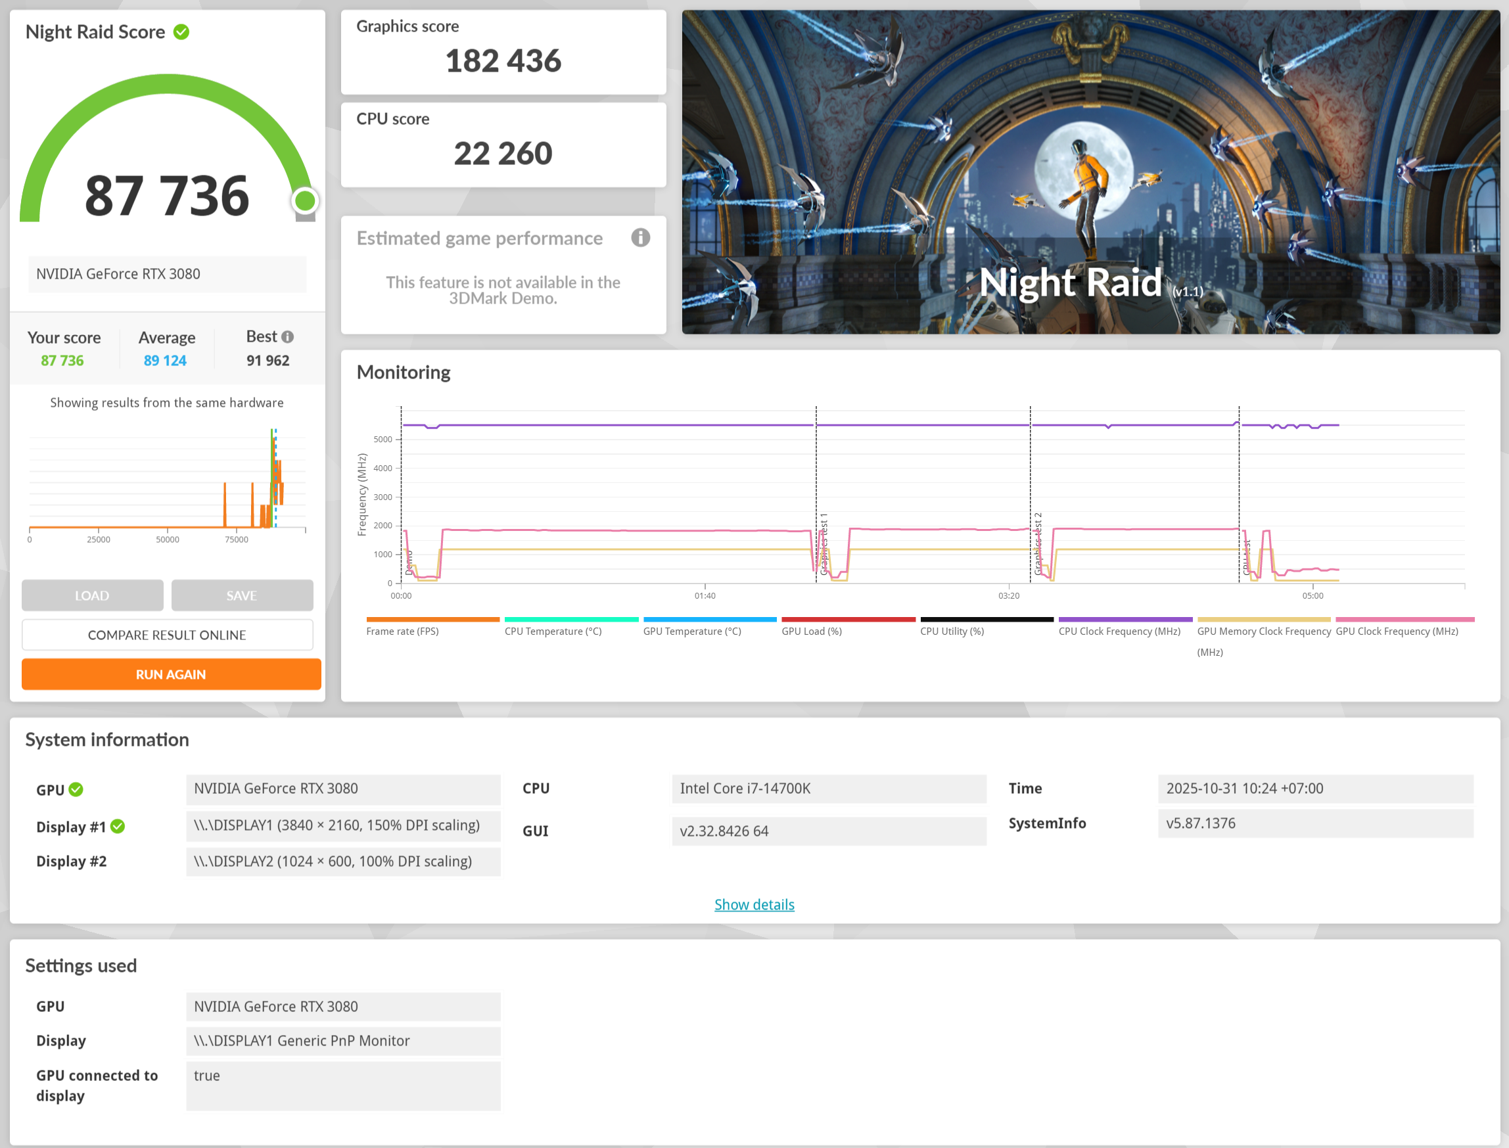Click the SAVE button
This screenshot has width=1509, height=1148.
(242, 595)
